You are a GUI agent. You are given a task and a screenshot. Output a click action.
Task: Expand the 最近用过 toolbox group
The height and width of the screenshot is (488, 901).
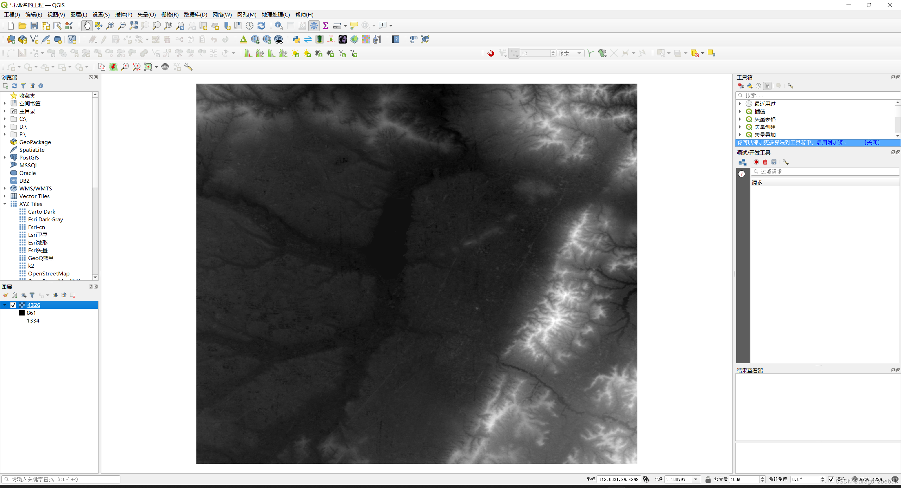[740, 104]
